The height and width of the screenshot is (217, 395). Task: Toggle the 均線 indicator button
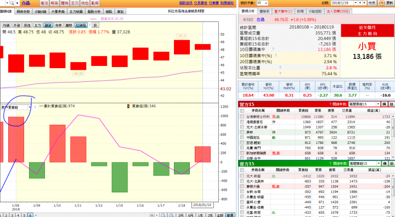[x=6, y=25]
